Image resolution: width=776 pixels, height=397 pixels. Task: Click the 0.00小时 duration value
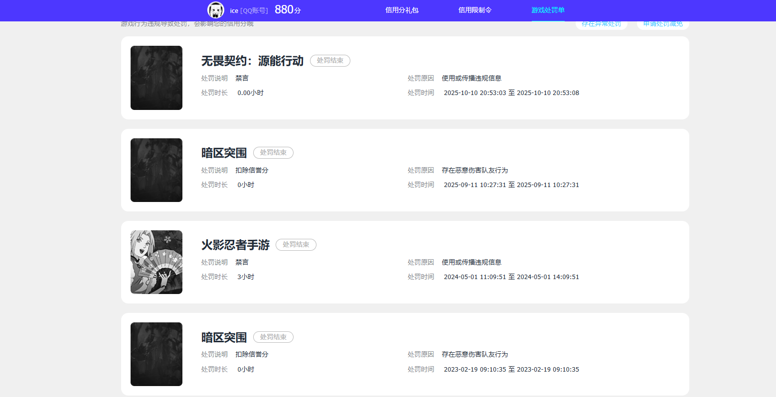(x=250, y=93)
